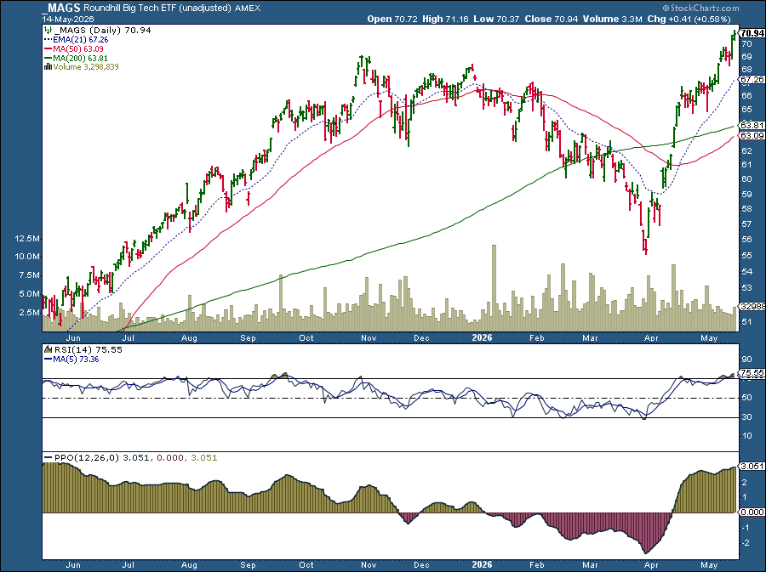Click the Apr label under the PPO panel
Screen dimensions: 766x572
(x=650, y=564)
